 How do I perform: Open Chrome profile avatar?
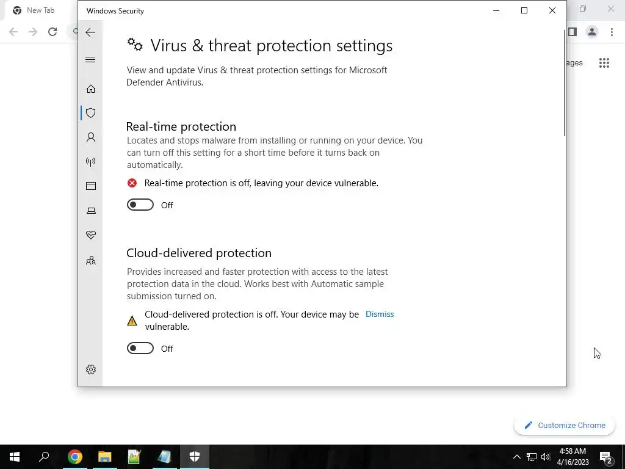(592, 32)
